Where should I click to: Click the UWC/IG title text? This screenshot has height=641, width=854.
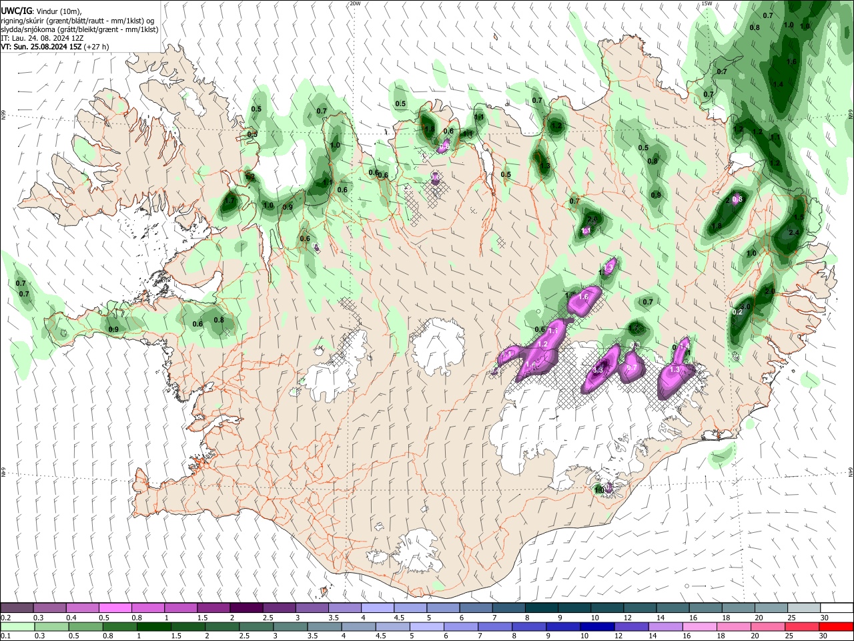point(15,11)
